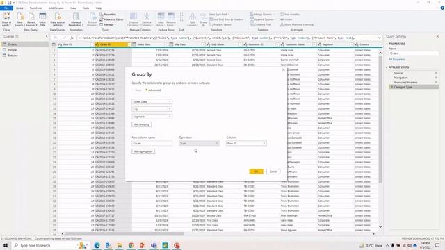
Task: Open the City grouping dropdown
Action: (x=152, y=109)
